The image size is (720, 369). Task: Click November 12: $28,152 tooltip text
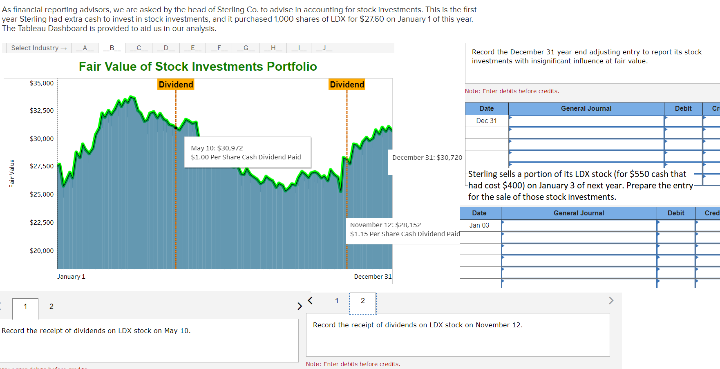click(385, 225)
